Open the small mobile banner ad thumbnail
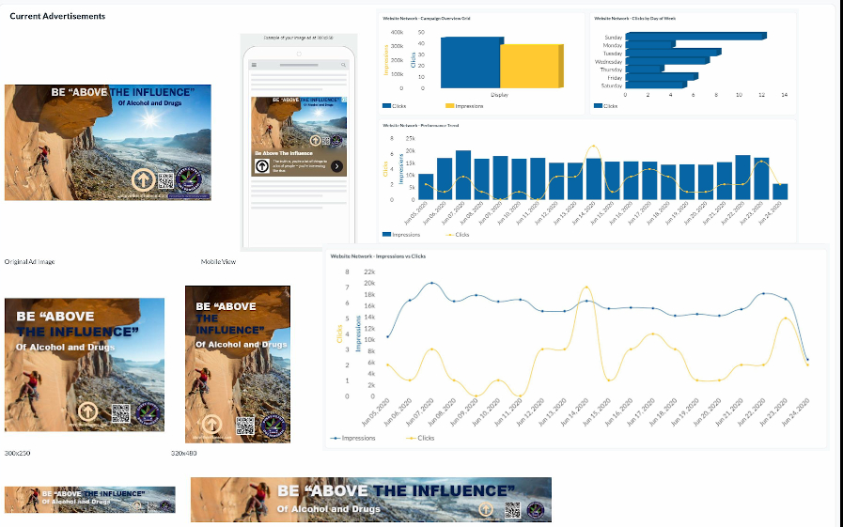This screenshot has height=527, width=843. pos(90,500)
